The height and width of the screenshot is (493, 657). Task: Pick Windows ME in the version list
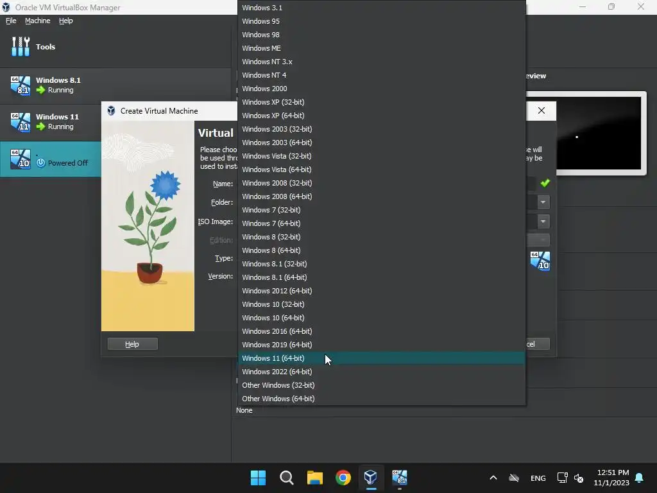pyautogui.click(x=382, y=48)
